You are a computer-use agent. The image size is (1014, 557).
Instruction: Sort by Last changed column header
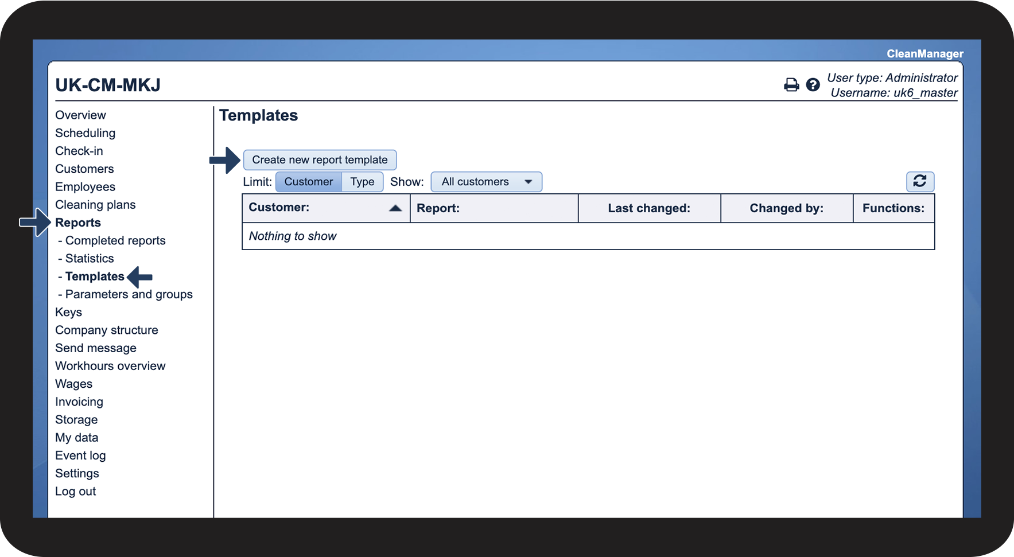(x=649, y=208)
